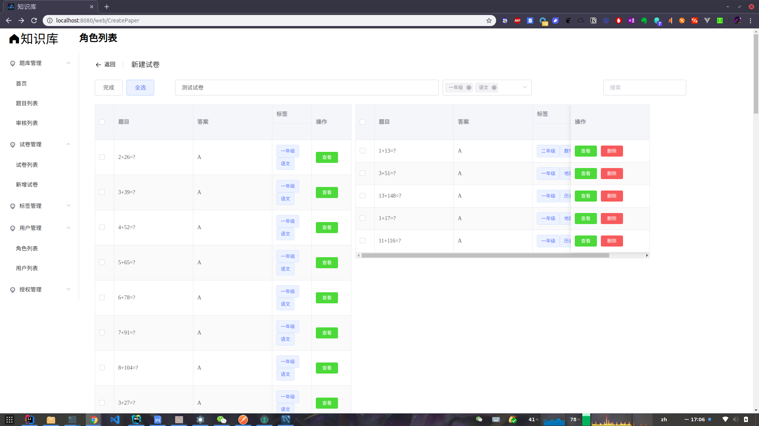
Task: Remove the 语文 tag from filter
Action: [494, 88]
